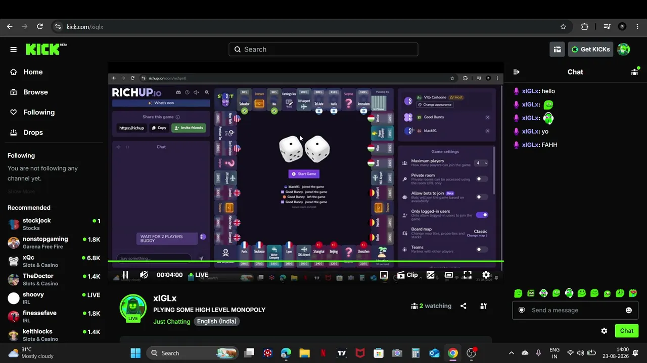Focus the Send a message field
Viewport: 647px width, 363px height.
coord(576,310)
